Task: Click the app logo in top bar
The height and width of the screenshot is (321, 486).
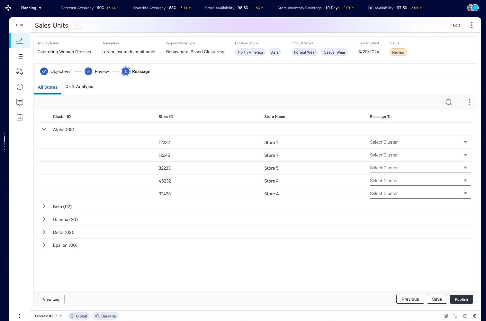Action: [x=8, y=8]
